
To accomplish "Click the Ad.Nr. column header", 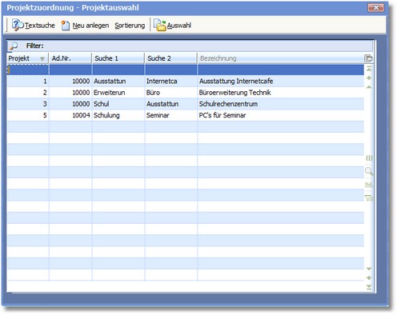I will pyautogui.click(x=70, y=58).
